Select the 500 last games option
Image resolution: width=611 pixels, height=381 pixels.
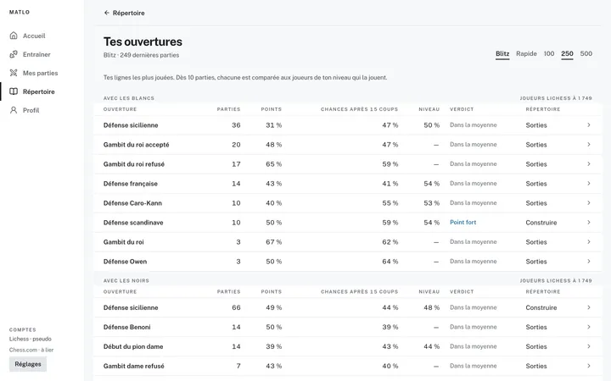586,53
